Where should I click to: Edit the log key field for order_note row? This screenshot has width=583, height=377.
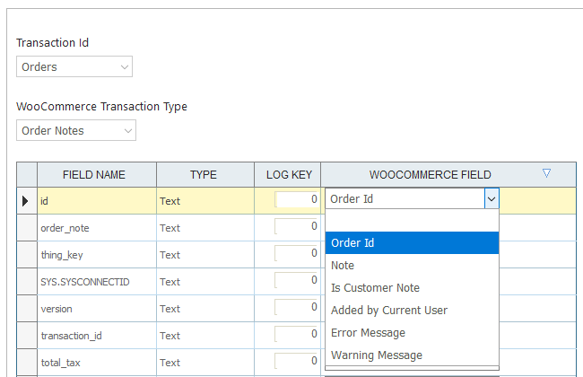[296, 226]
